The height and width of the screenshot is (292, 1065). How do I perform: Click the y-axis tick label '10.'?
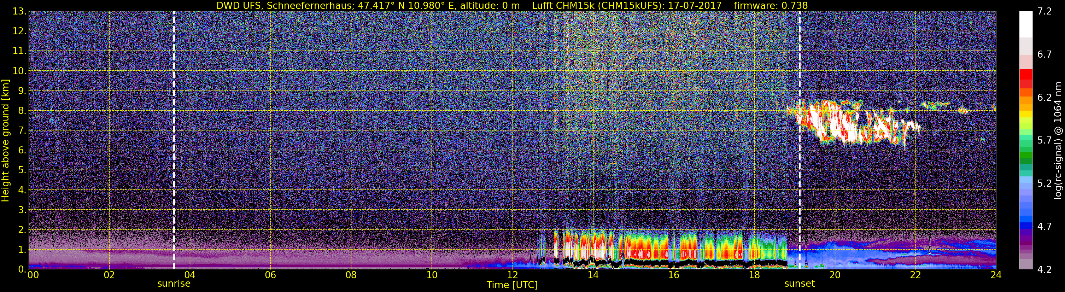[20, 71]
